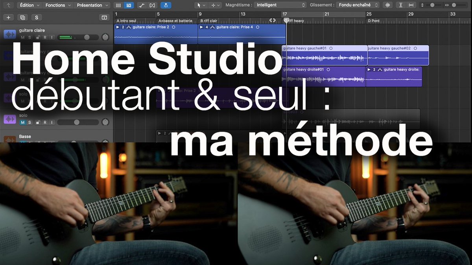The image size is (472, 265).
Task: Select the guitare heavy gauche#01 region
Action: coord(324,55)
